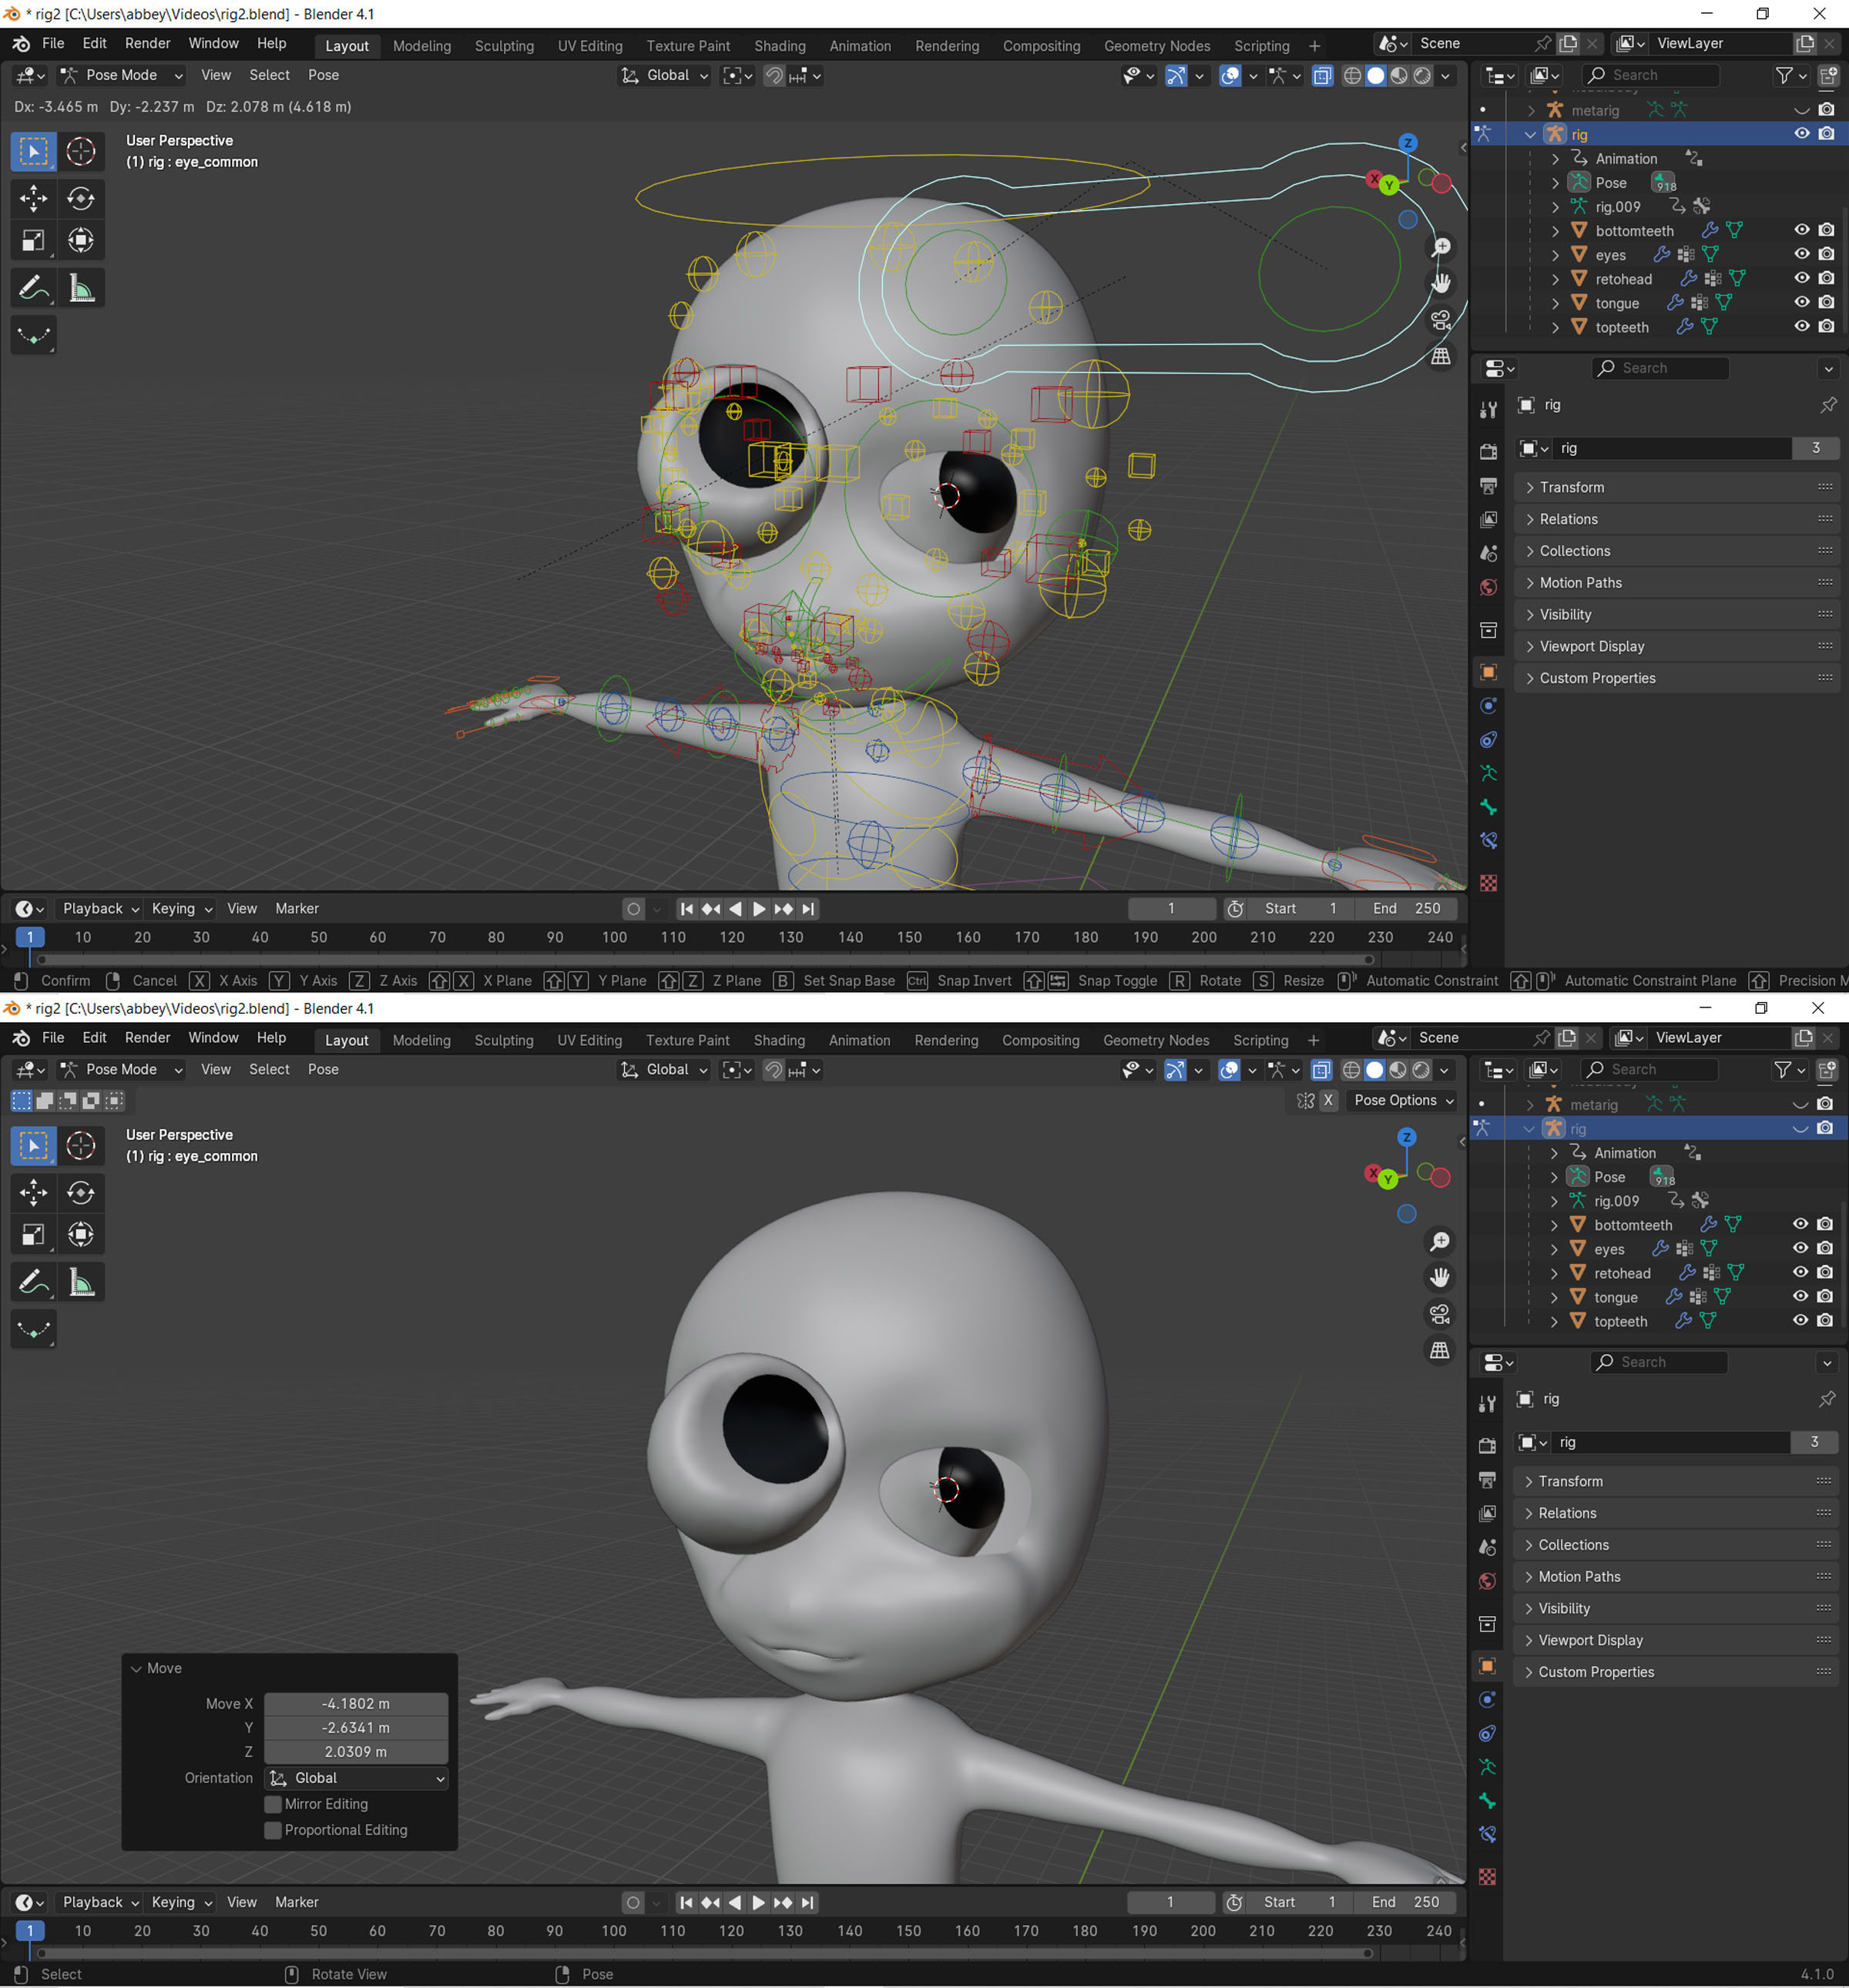This screenshot has height=1988, width=1849.
Task: Click the zoom magnifier gizmo in the bottom viewport
Action: tap(1439, 1241)
